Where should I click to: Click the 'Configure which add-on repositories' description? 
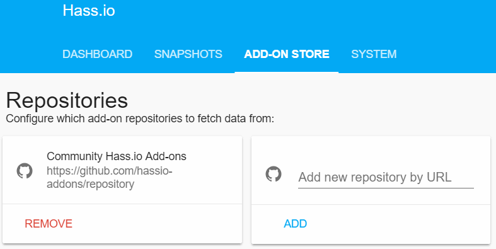140,119
